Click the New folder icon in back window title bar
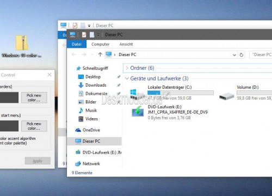 [83, 26]
